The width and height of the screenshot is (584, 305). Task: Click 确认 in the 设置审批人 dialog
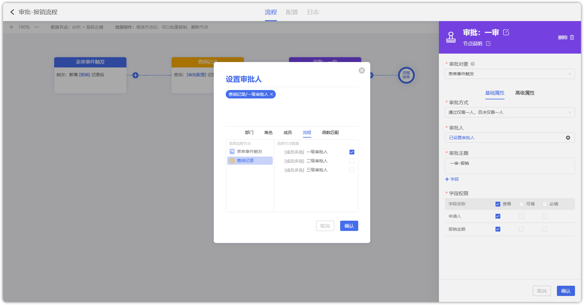[349, 226]
